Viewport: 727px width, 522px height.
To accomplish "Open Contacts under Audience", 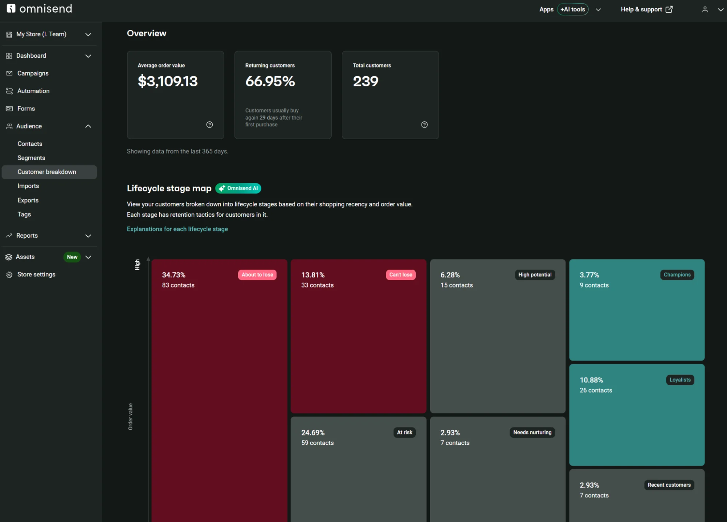I will (30, 144).
